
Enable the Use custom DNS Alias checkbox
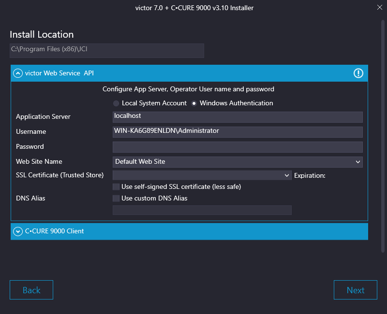coord(116,198)
